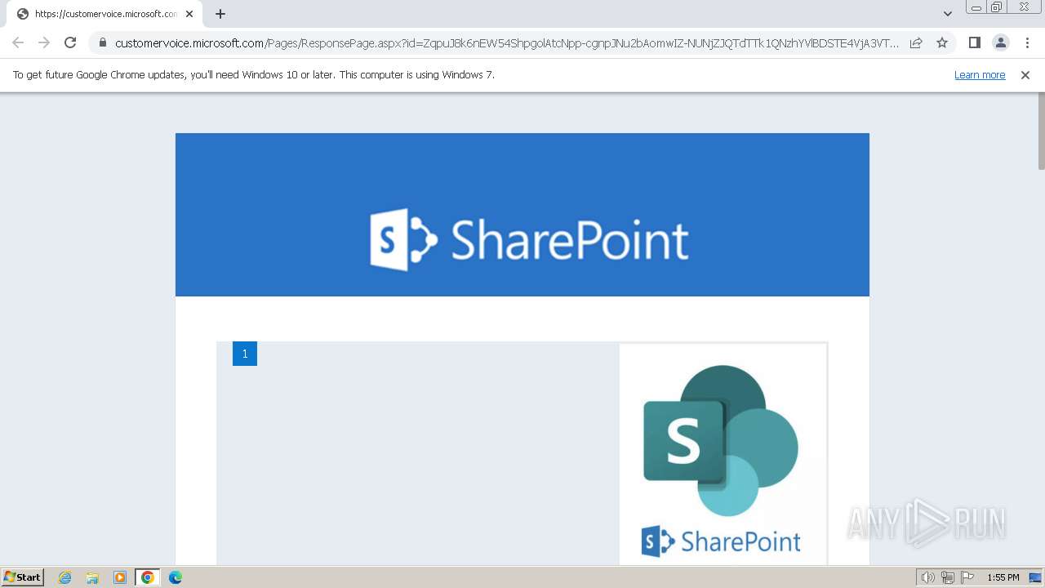The width and height of the screenshot is (1045, 588).
Task: Select the customervoice.microsoft.com tab
Action: pyautogui.click(x=104, y=14)
